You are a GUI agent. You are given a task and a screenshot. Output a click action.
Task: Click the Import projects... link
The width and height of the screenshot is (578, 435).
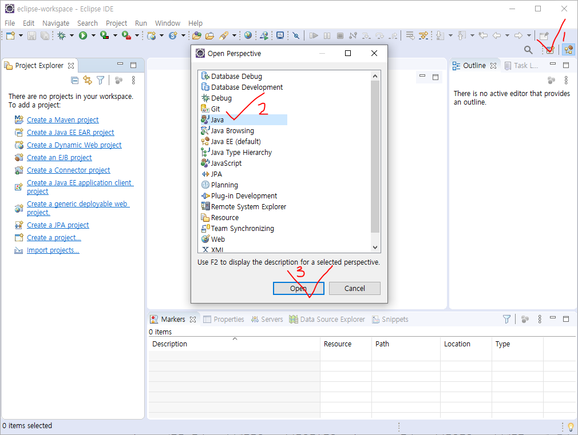point(53,250)
